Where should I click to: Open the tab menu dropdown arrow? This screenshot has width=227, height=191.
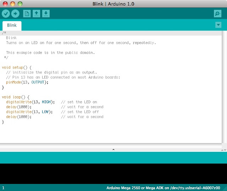tap(218, 25)
